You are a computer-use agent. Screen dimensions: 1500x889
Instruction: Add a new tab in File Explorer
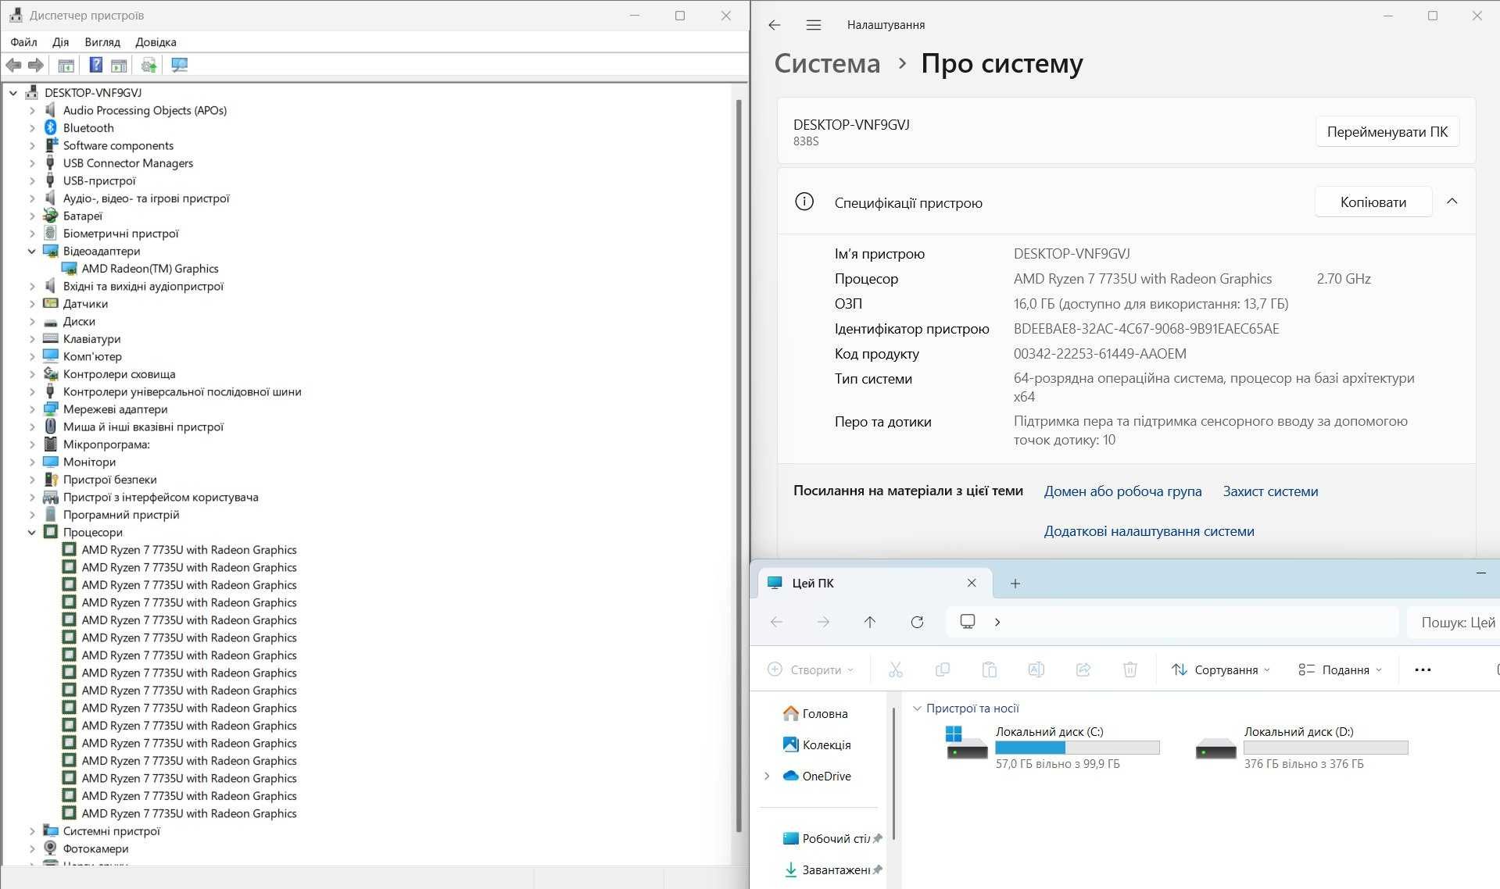[x=1015, y=584]
